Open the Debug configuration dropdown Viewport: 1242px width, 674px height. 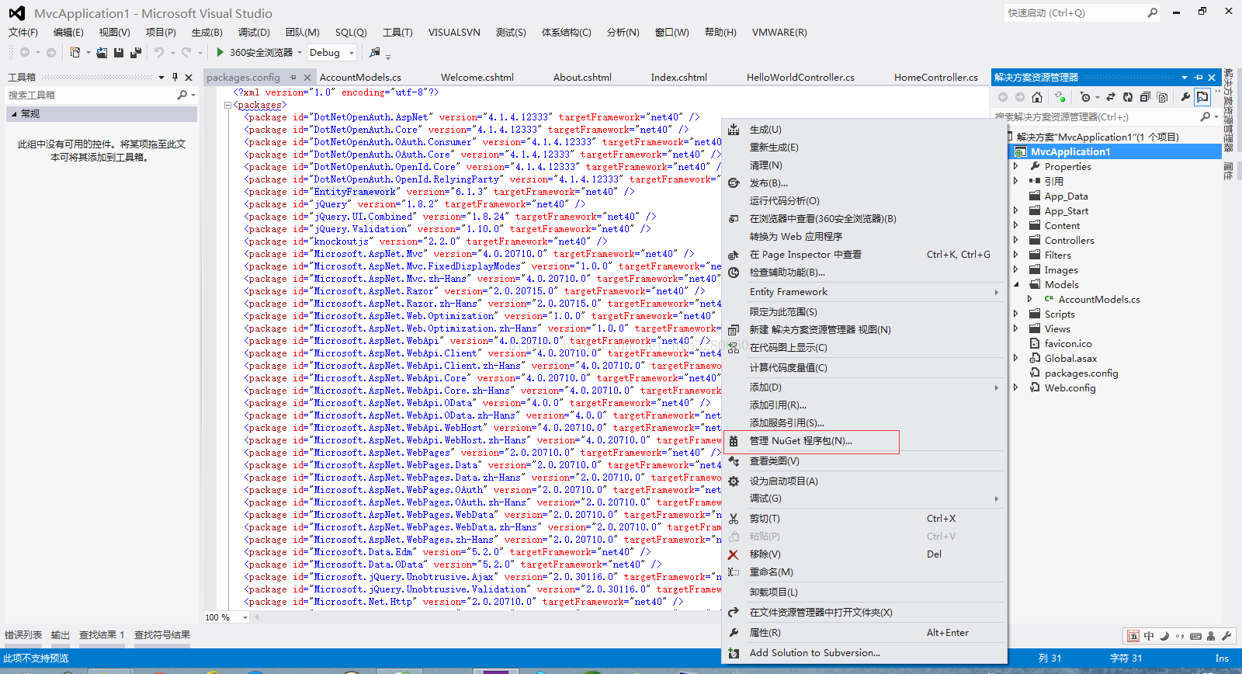click(x=352, y=53)
